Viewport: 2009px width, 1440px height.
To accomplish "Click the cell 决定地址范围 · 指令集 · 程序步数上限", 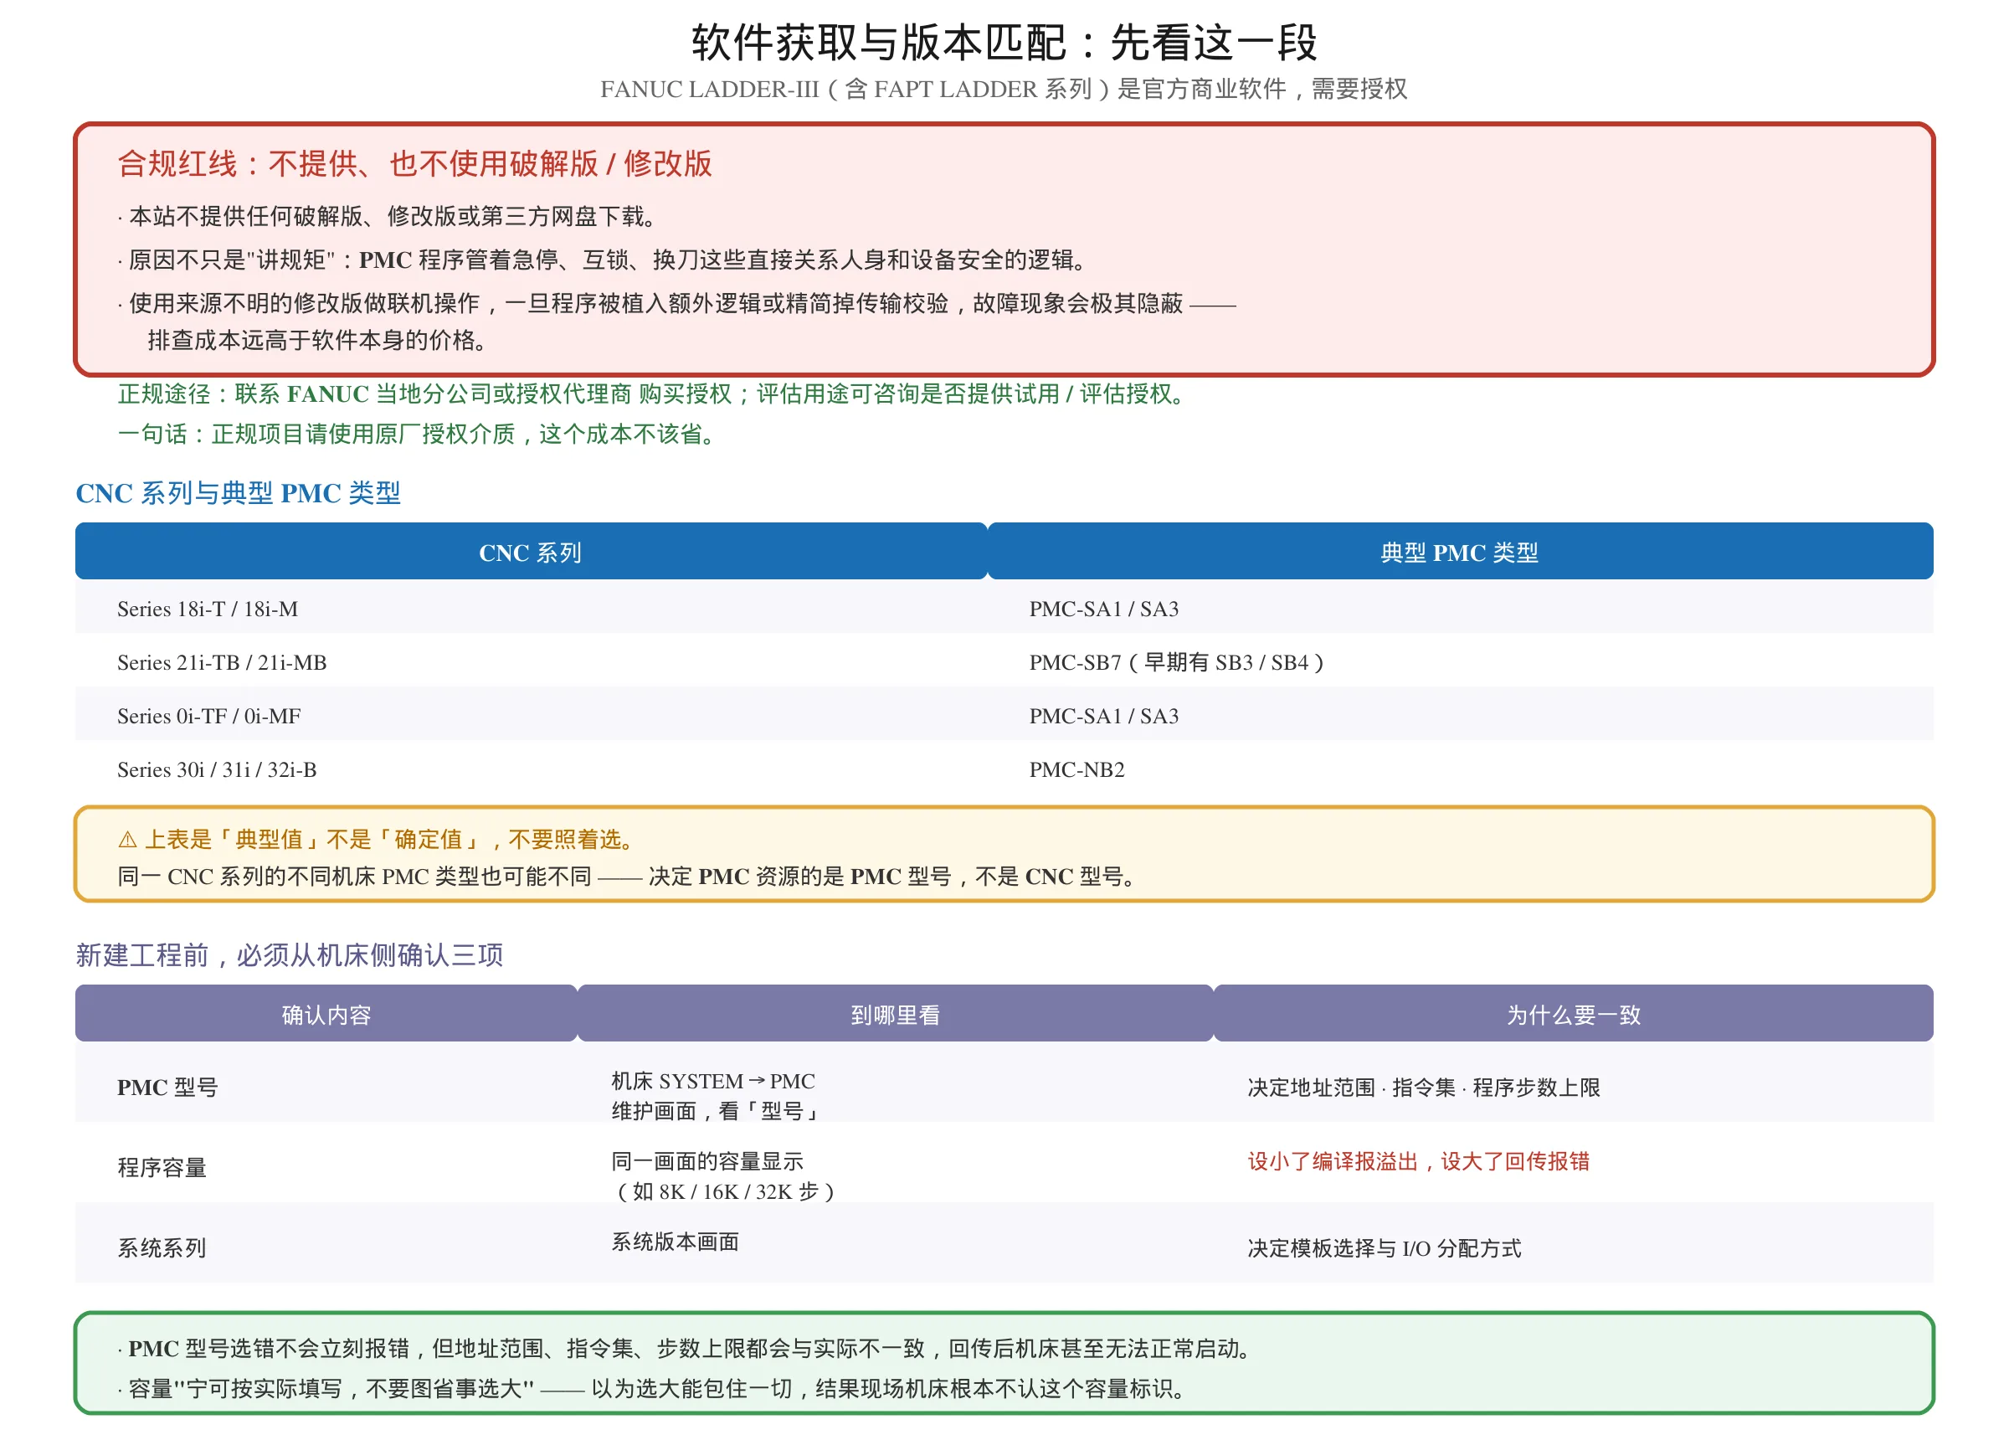I will pyautogui.click(x=1425, y=1088).
